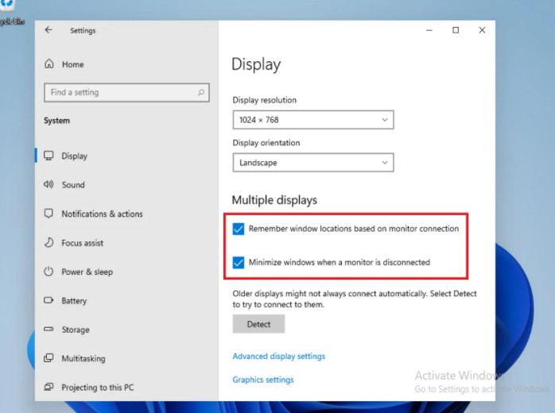
Task: Open Advanced display settings link
Action: pyautogui.click(x=278, y=357)
